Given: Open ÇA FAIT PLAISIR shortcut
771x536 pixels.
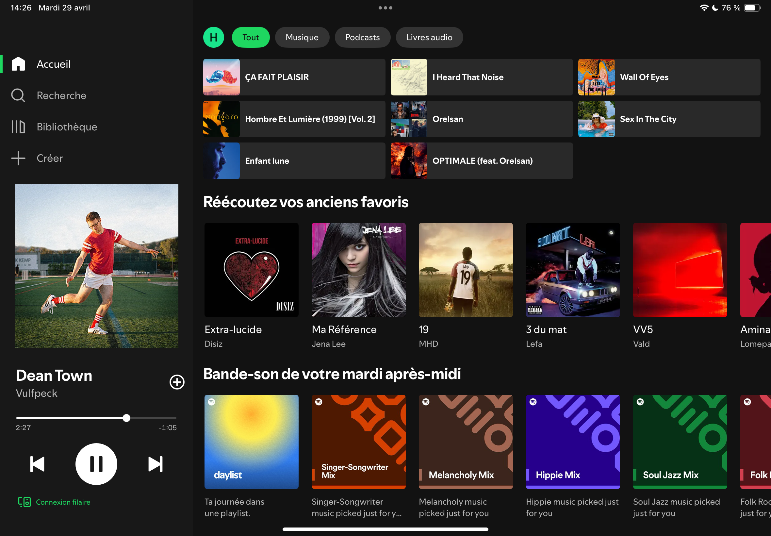Looking at the screenshot, I should tap(294, 77).
